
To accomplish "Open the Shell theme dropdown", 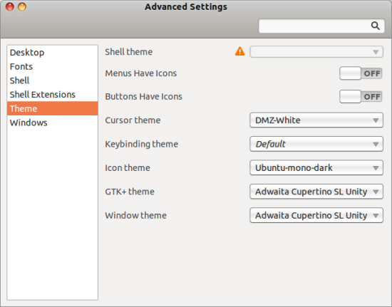I will (316, 52).
